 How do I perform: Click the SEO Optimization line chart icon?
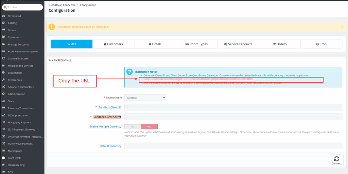pos(3,116)
